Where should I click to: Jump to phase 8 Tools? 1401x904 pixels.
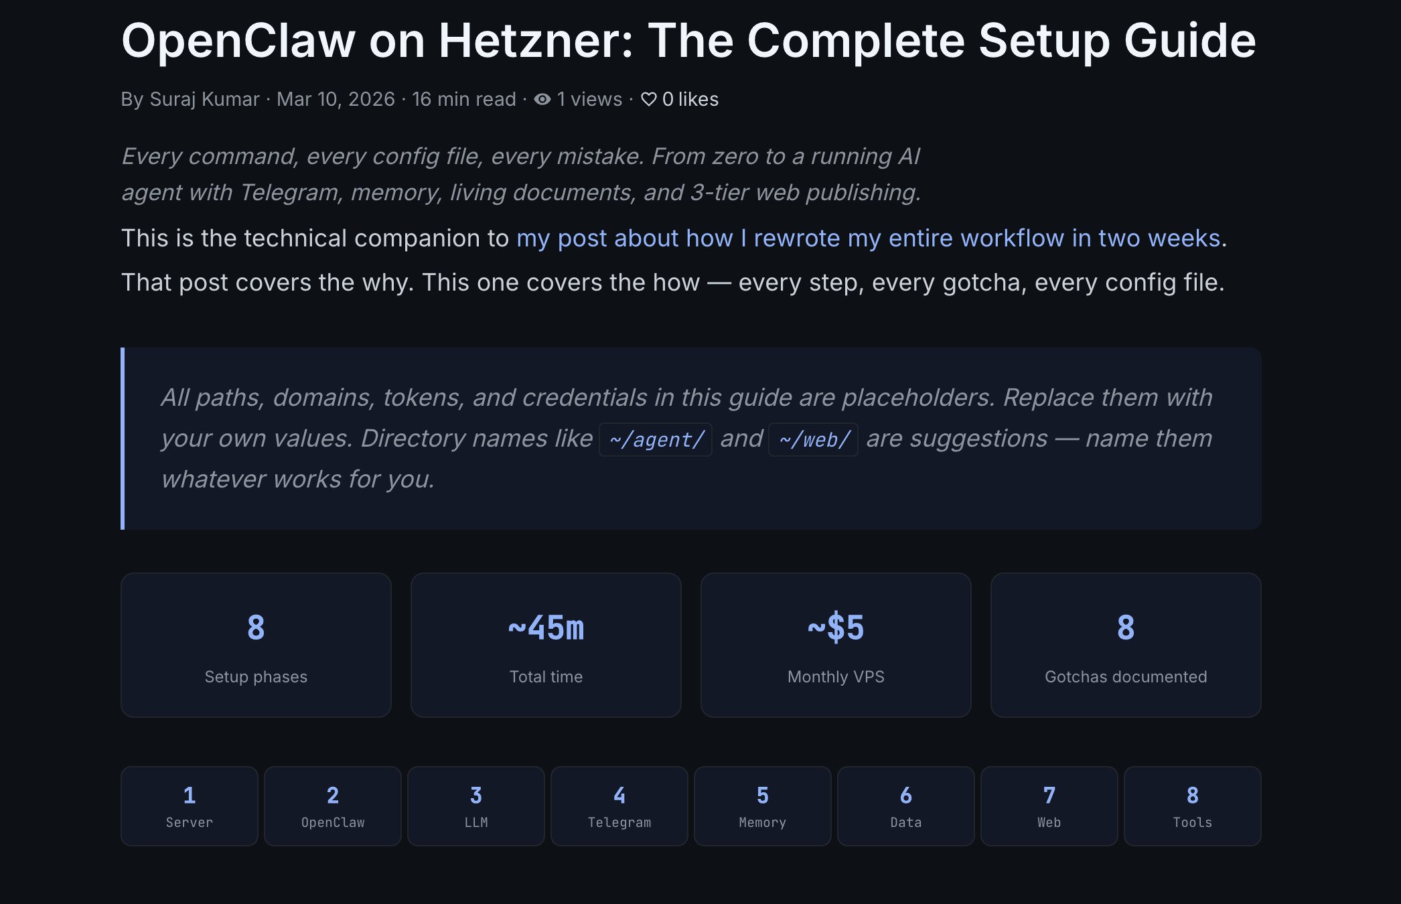click(1193, 806)
